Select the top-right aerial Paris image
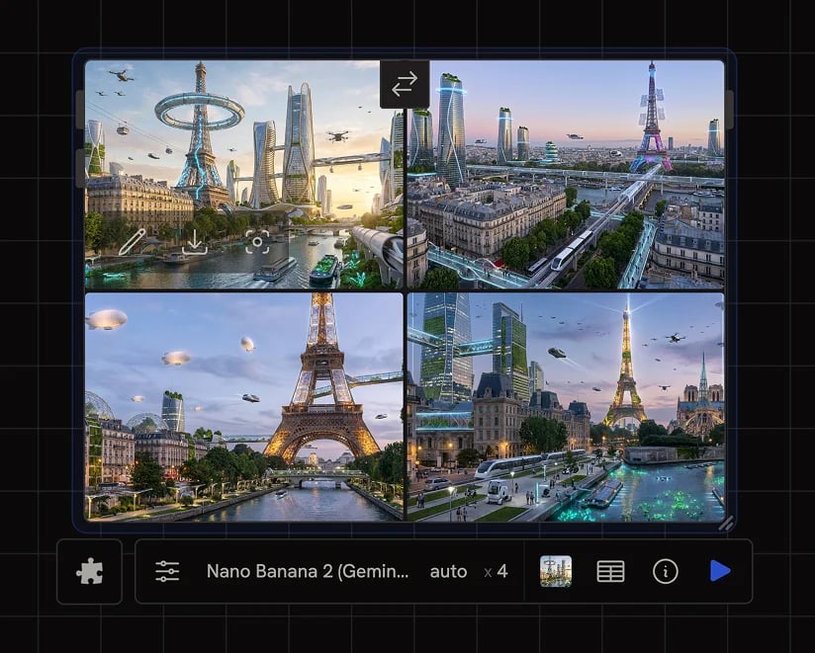This screenshot has width=815, height=653. click(566, 175)
